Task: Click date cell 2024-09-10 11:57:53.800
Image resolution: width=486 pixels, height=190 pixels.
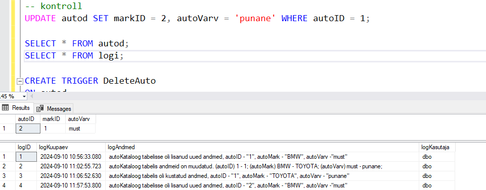Action: tap(71, 185)
